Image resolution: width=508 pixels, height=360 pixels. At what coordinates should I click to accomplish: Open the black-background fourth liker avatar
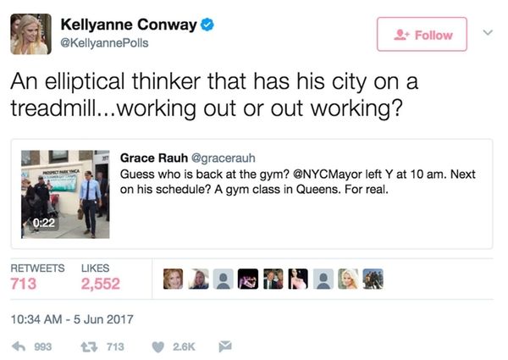(x=248, y=279)
